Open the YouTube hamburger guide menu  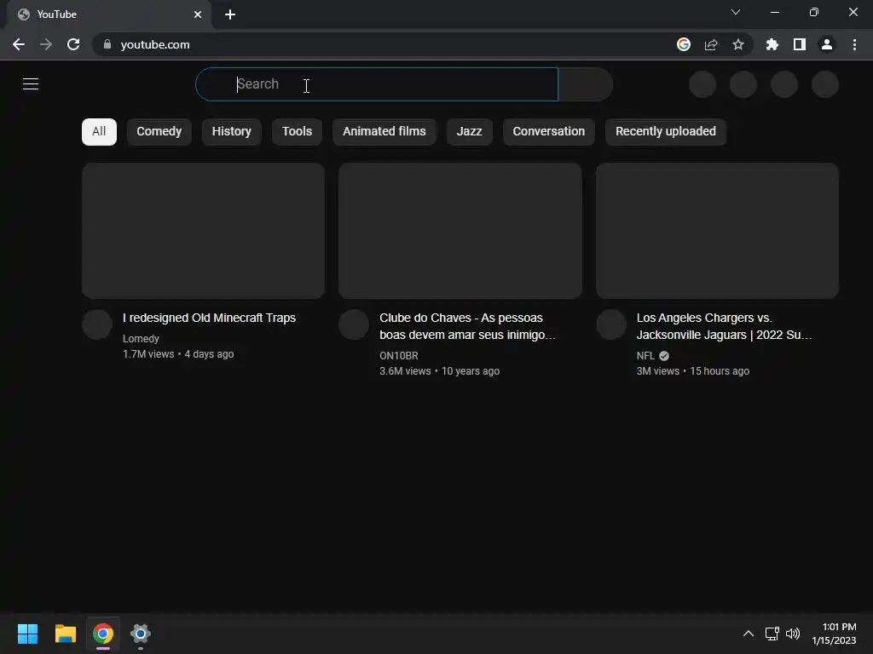point(31,84)
